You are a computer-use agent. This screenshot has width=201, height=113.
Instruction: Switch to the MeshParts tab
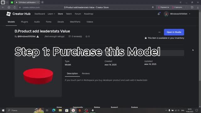(x=75, y=22)
